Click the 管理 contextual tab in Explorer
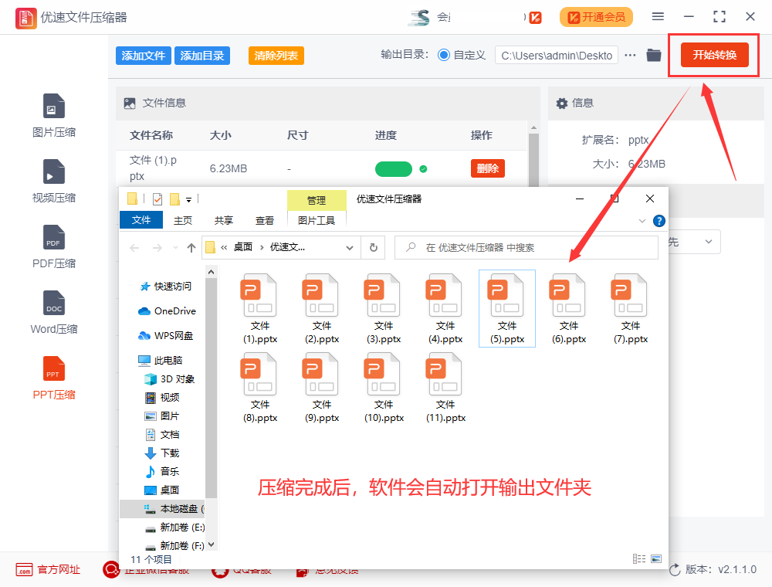Image resolution: width=772 pixels, height=587 pixels. pyautogui.click(x=317, y=200)
